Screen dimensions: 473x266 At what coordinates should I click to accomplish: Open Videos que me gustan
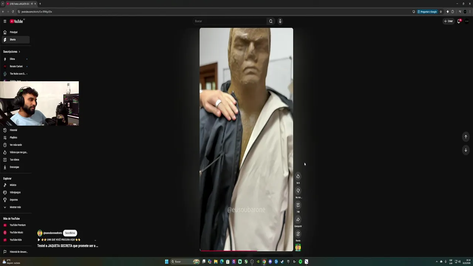(15, 152)
